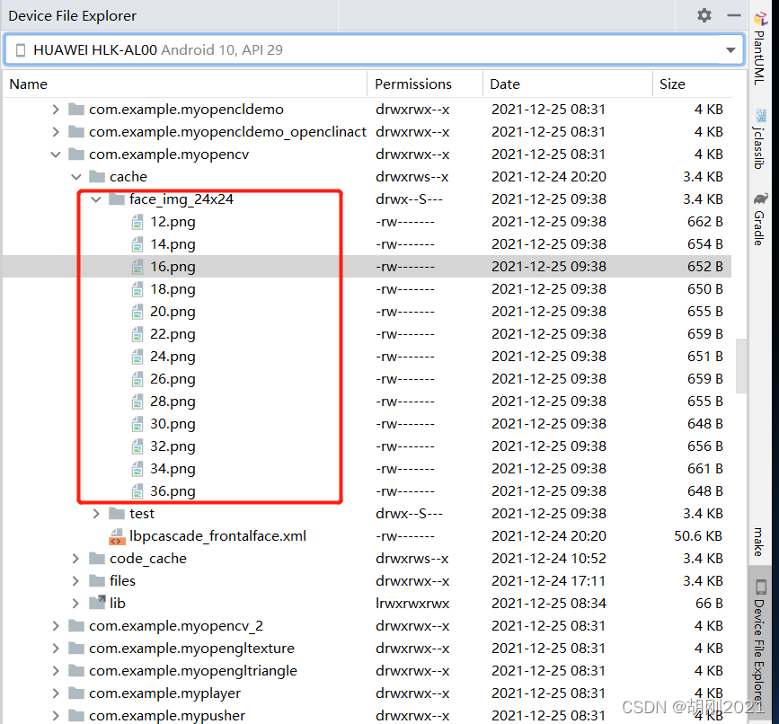Open the PlantUML side tab
779x724 pixels.
pyautogui.click(x=759, y=49)
